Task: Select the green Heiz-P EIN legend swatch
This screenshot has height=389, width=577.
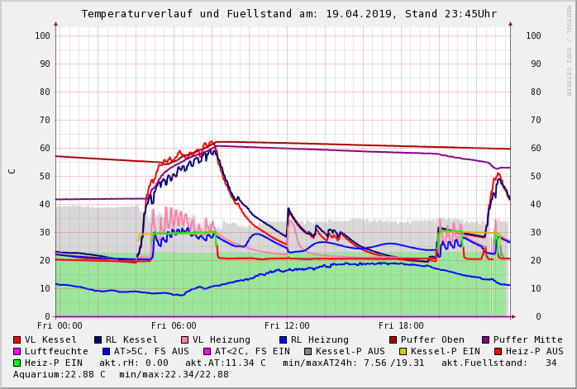Action: click(17, 363)
